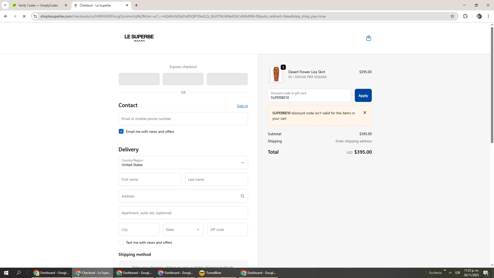Stop loading the page in browser
The image size is (494, 278).
click(24, 16)
